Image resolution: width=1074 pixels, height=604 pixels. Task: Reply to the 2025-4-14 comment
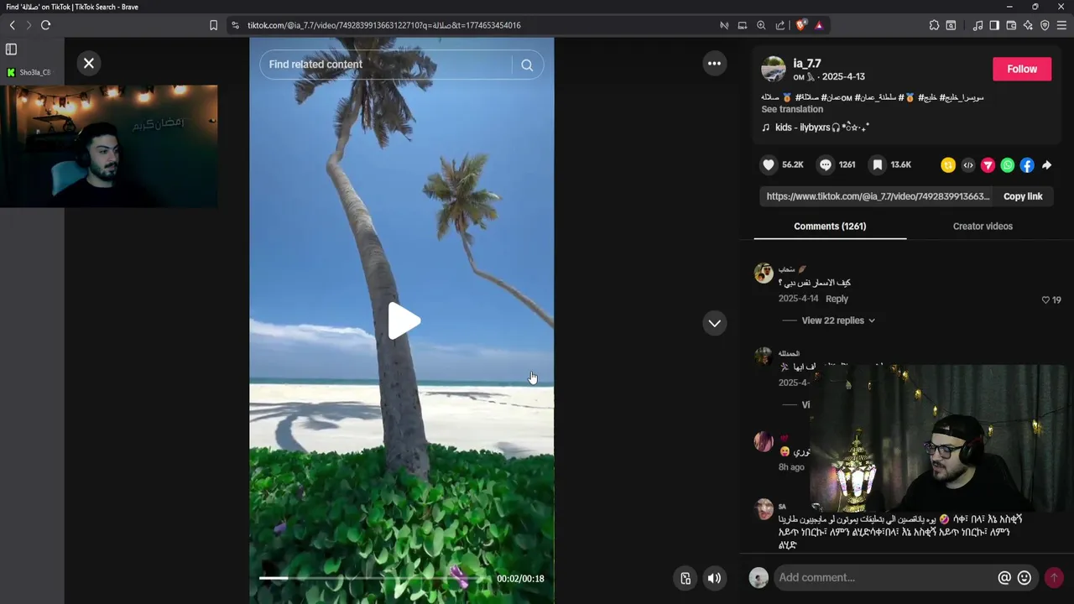pos(837,299)
